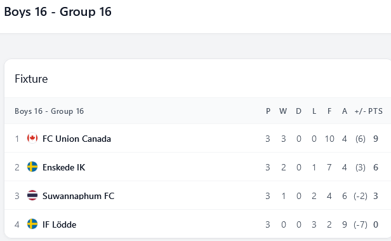Click the F goals-for column header
This screenshot has width=391, height=241.
tap(329, 111)
